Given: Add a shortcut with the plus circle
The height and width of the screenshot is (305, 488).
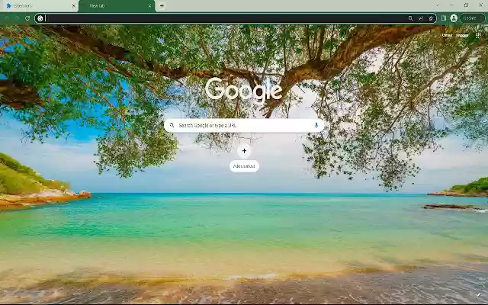Looking at the screenshot, I should pyautogui.click(x=244, y=151).
